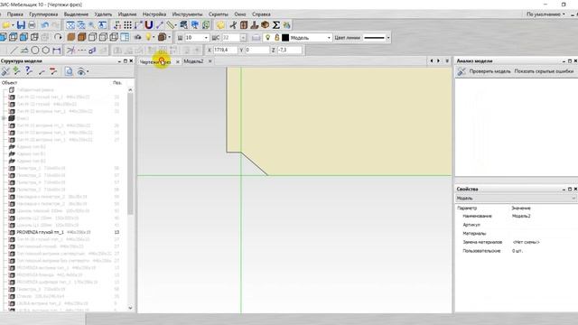The width and height of the screenshot is (578, 325).
Task: Select the line drawing tool
Action: point(14,51)
